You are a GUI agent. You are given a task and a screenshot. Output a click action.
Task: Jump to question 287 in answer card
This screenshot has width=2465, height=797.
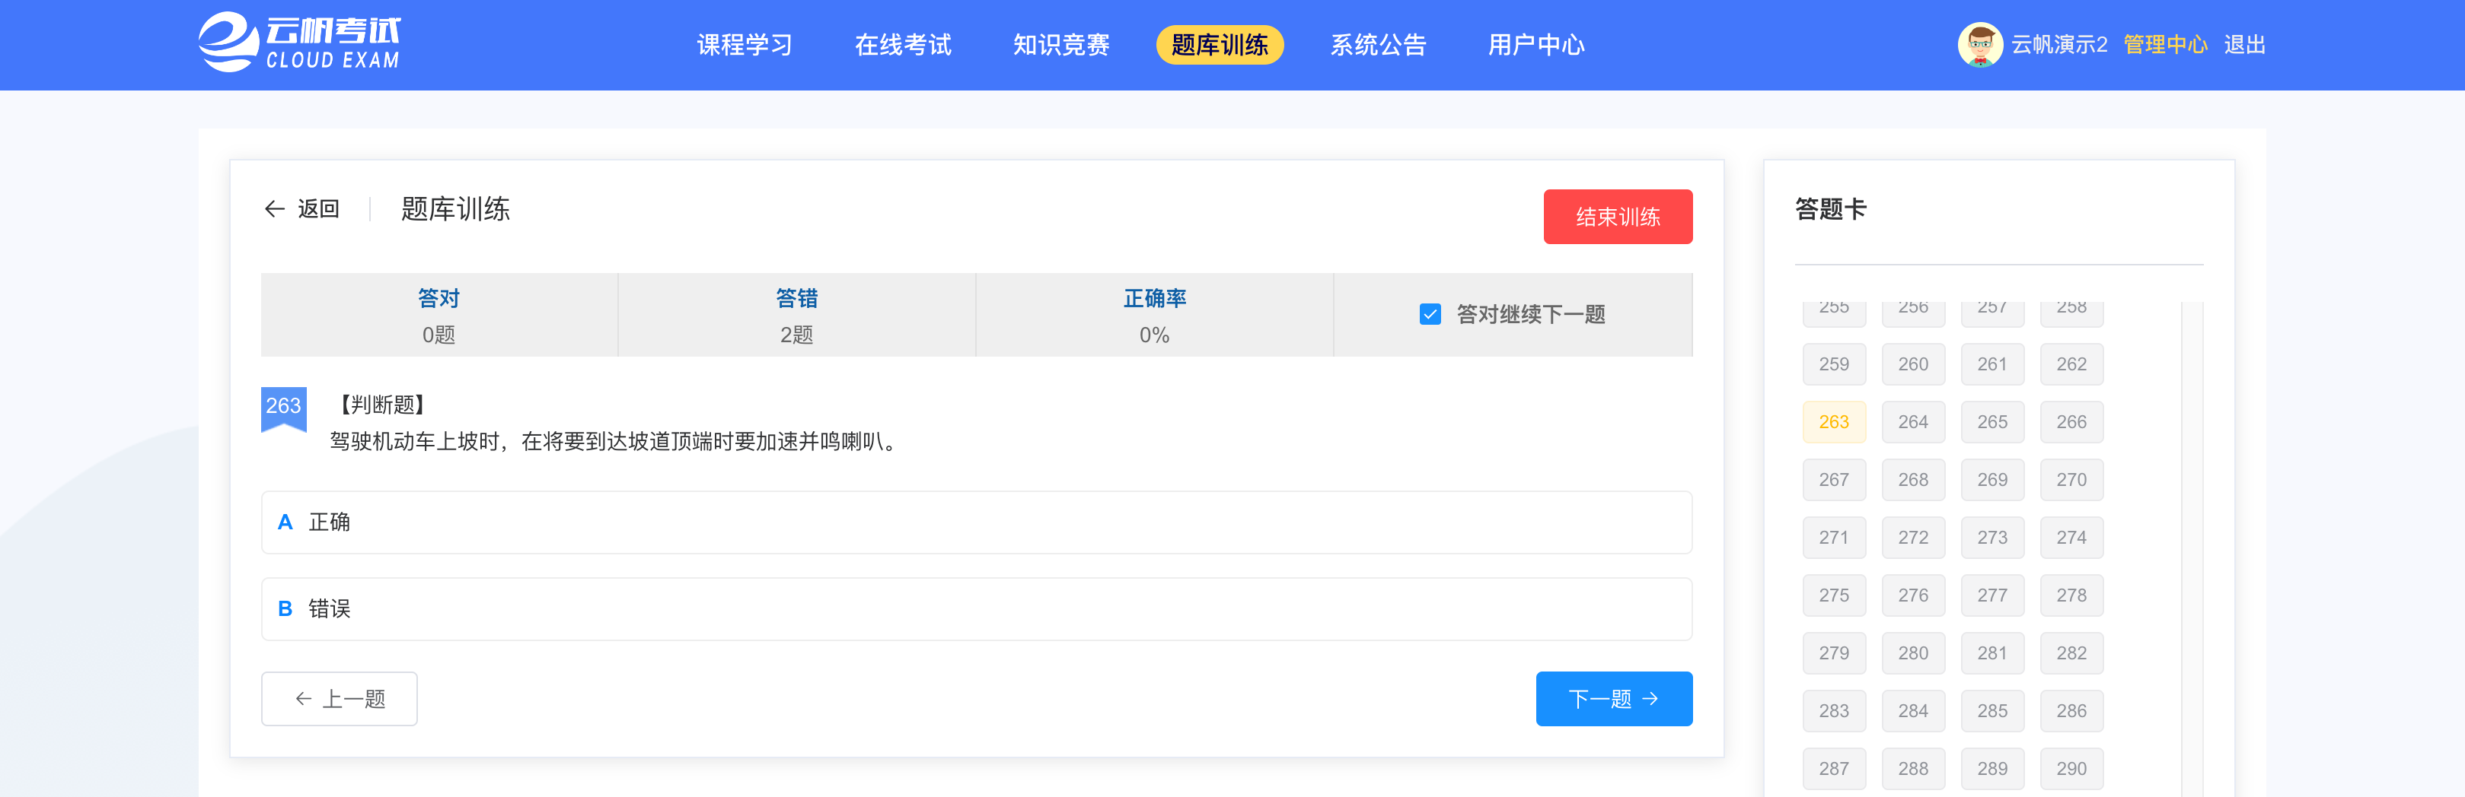[x=1833, y=770]
